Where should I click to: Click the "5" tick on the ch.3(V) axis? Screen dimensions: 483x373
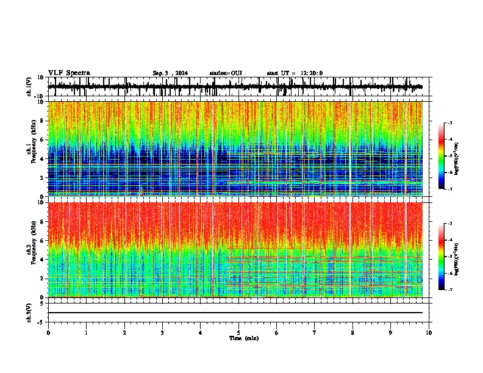coord(43,304)
